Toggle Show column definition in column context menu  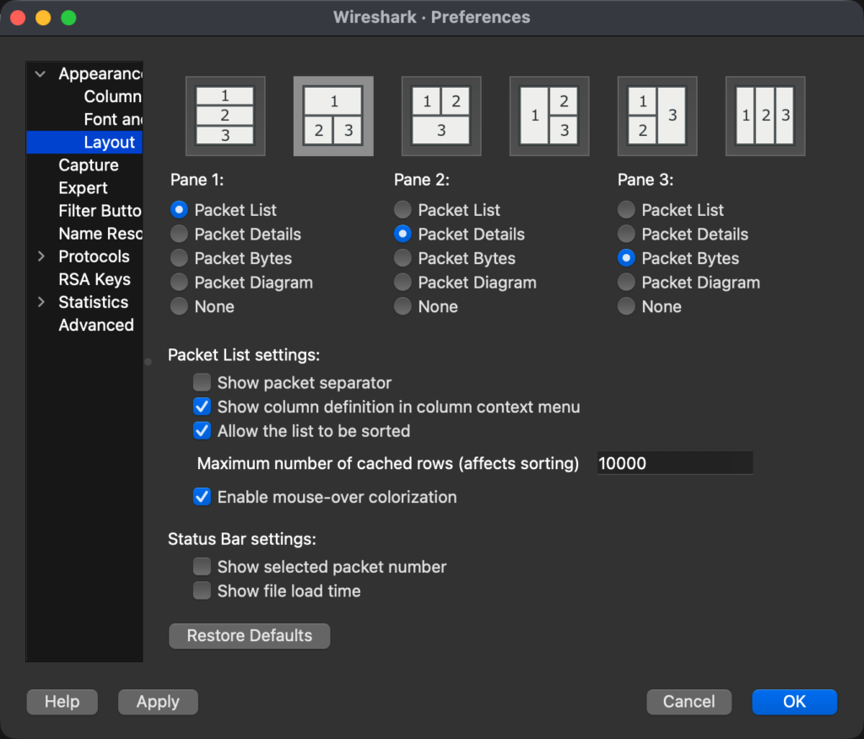[202, 407]
